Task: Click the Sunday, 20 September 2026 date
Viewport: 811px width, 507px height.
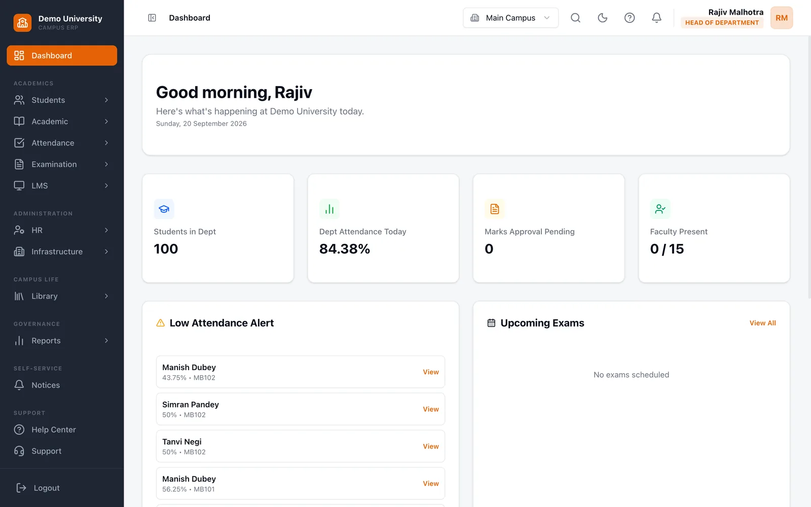Action: click(201, 124)
